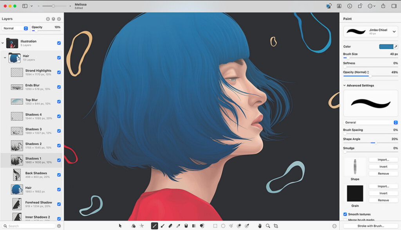The image size is (401, 230).
Task: Select the Crop tool
Action: (276, 226)
